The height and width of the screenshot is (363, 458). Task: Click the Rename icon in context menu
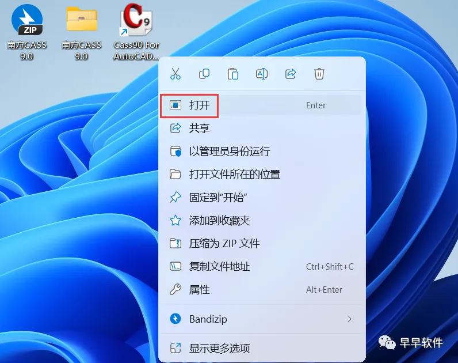(261, 74)
